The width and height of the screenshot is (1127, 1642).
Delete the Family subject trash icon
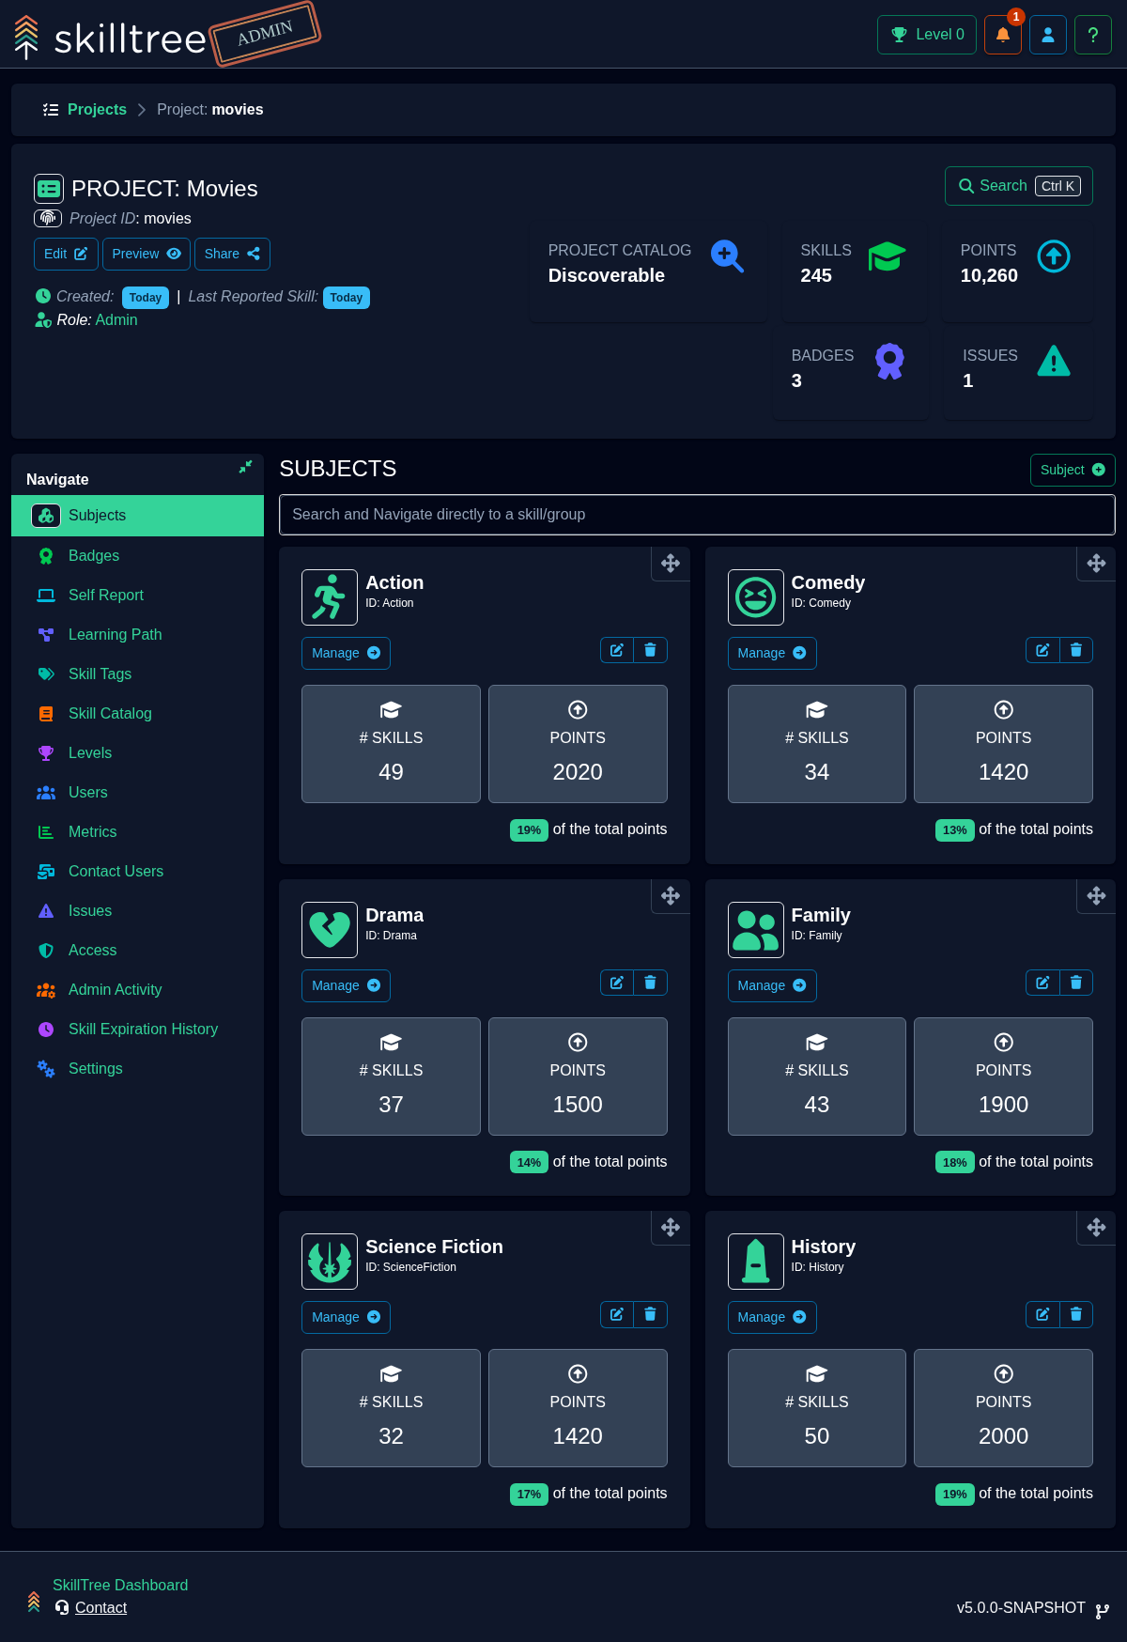click(1076, 983)
